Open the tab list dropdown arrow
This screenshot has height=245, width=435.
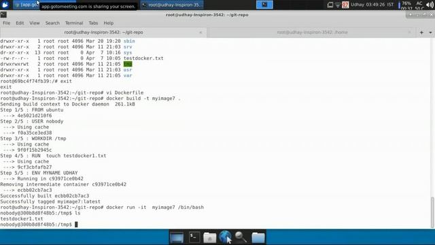point(430,33)
